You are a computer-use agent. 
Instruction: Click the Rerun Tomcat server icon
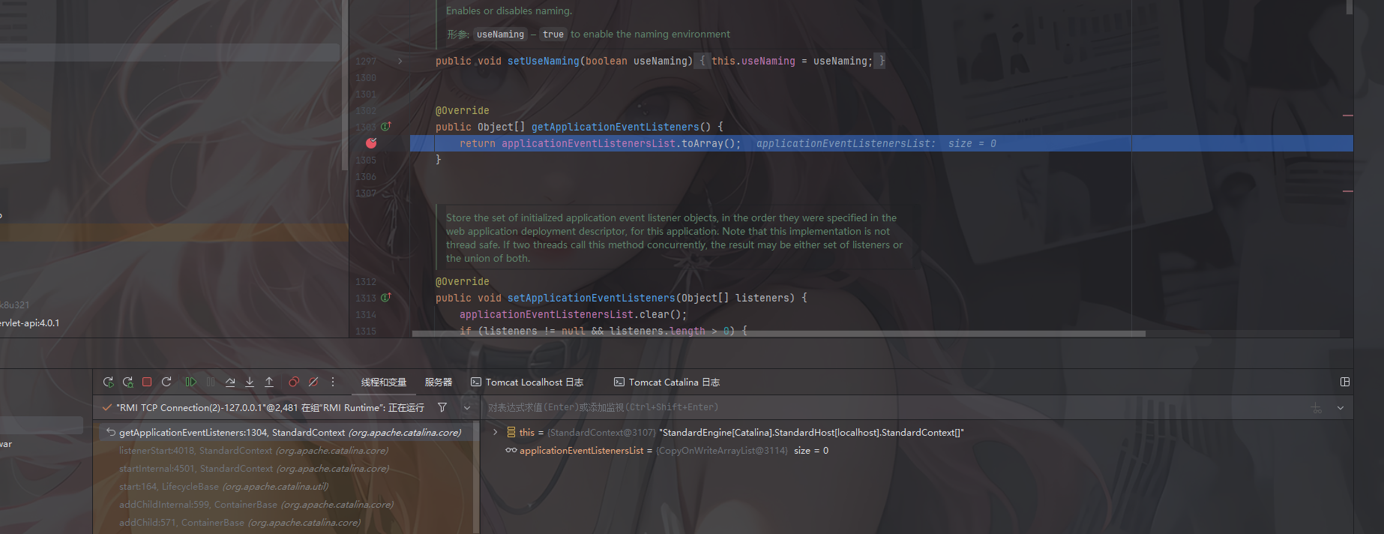[108, 382]
